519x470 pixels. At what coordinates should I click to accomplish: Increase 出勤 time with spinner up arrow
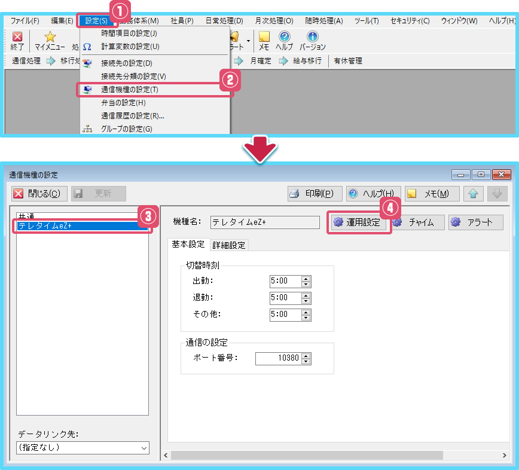306,279
